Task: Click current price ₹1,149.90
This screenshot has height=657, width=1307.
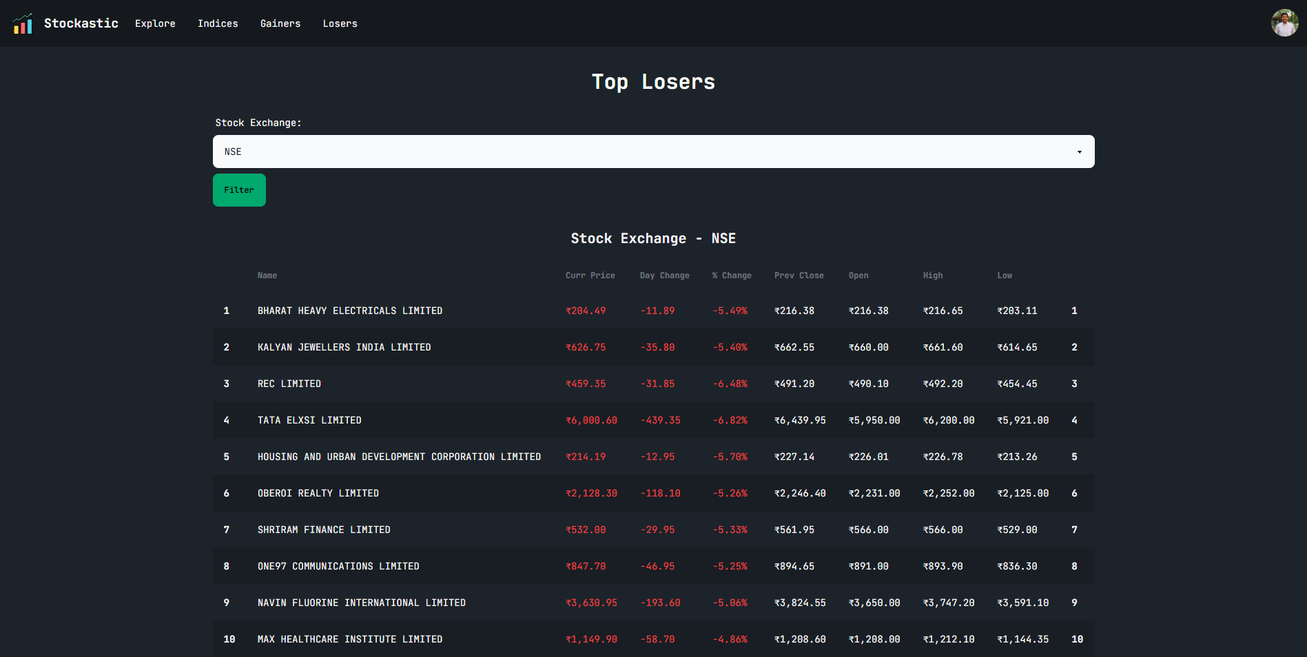Action: (x=592, y=639)
